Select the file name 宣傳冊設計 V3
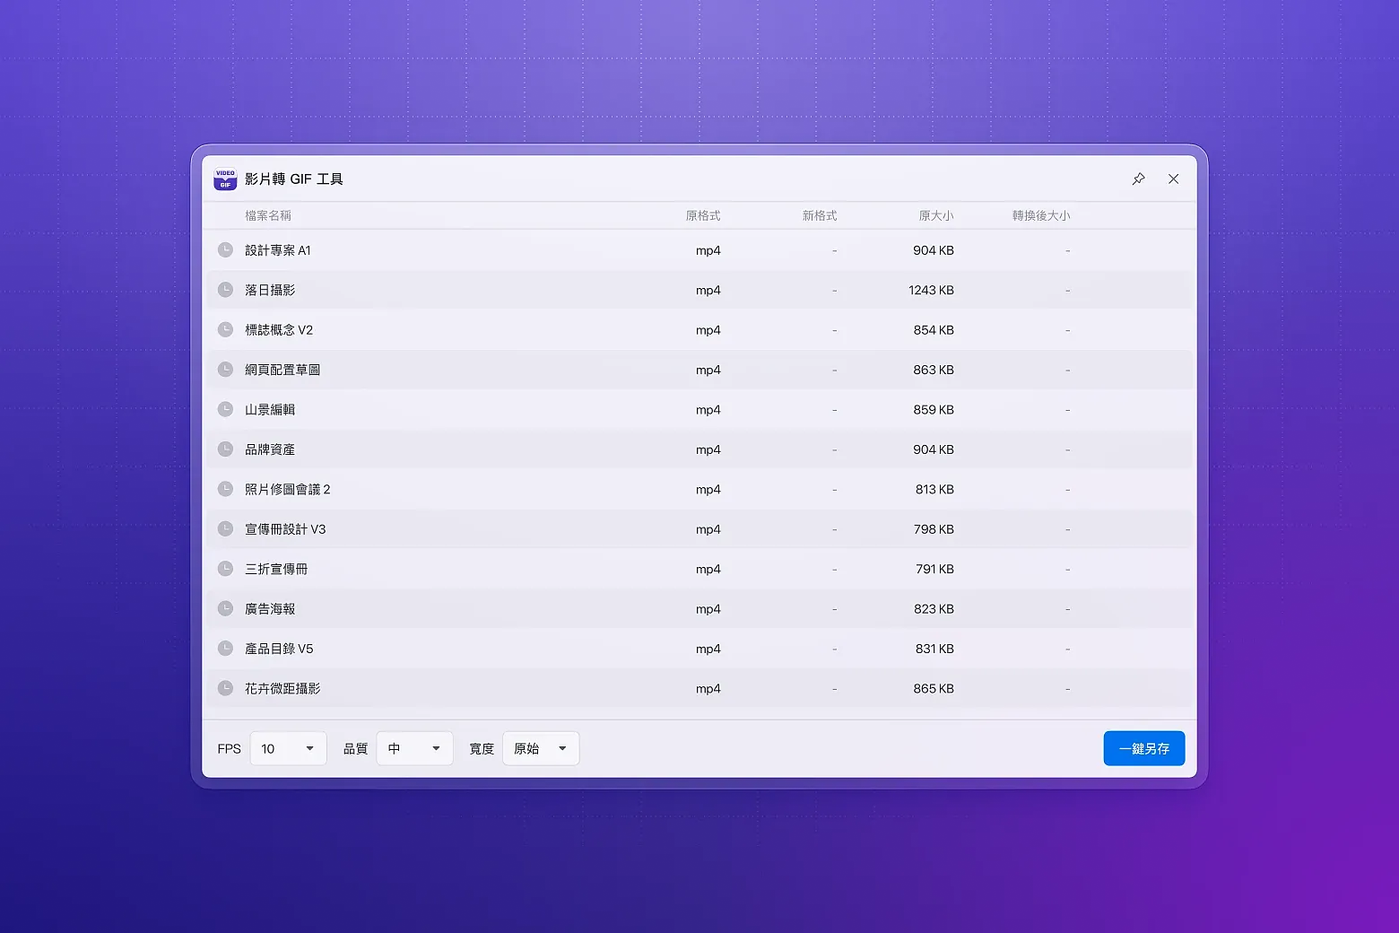The height and width of the screenshot is (933, 1399). pyautogui.click(x=285, y=529)
